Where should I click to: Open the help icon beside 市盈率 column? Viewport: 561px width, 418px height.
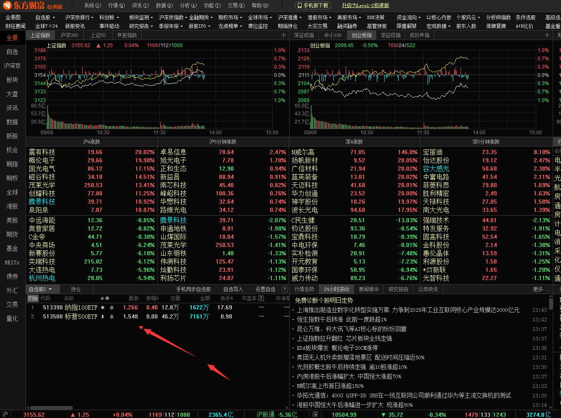[x=261, y=298]
